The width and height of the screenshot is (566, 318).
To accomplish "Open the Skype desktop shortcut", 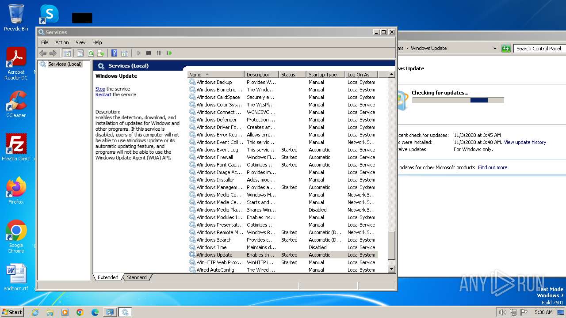I will pyautogui.click(x=49, y=14).
